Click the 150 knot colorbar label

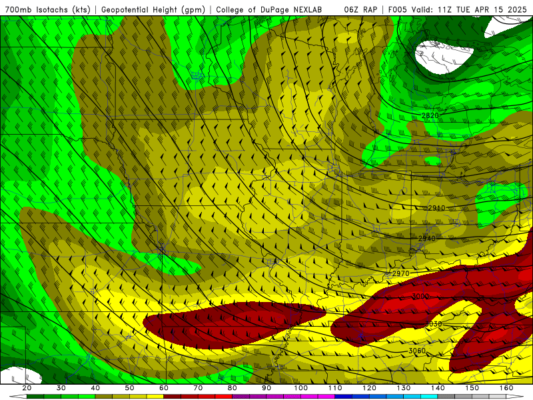tap(472, 388)
